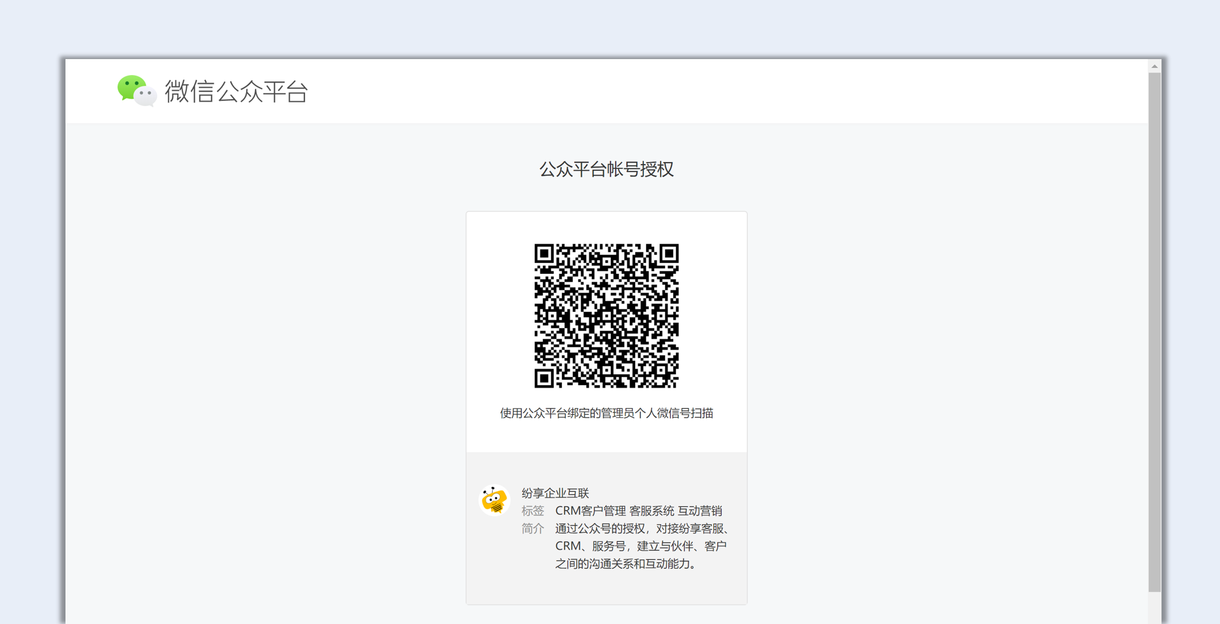The width and height of the screenshot is (1220, 624).
Task: Click the 微信公众平台 header title
Action: [236, 92]
